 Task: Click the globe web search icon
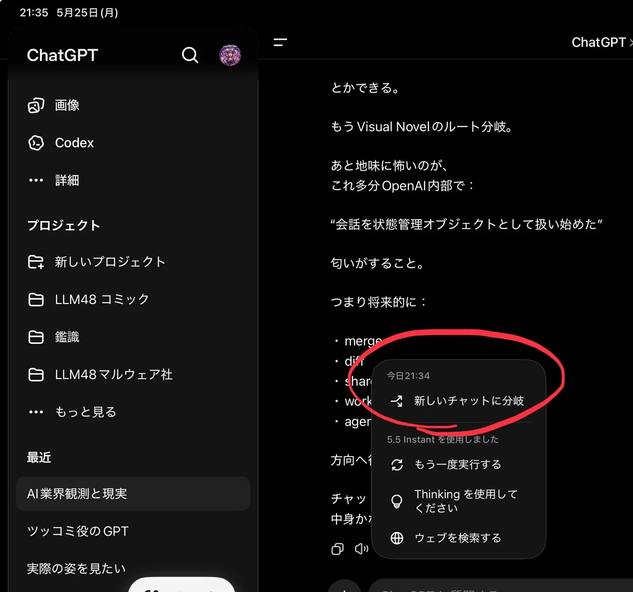pyautogui.click(x=397, y=538)
